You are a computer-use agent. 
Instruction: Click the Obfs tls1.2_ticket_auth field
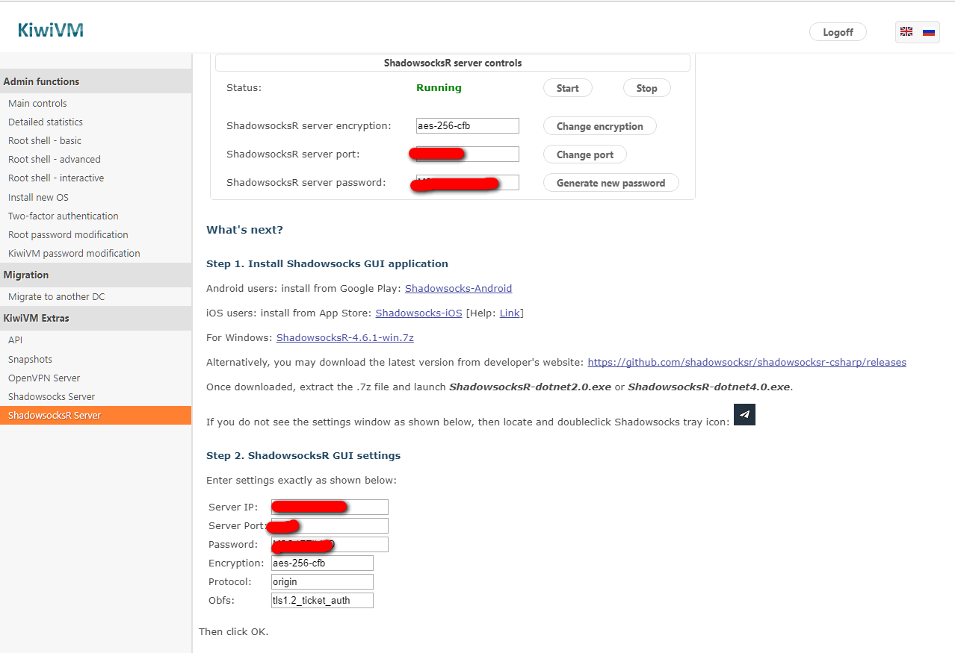click(x=321, y=600)
